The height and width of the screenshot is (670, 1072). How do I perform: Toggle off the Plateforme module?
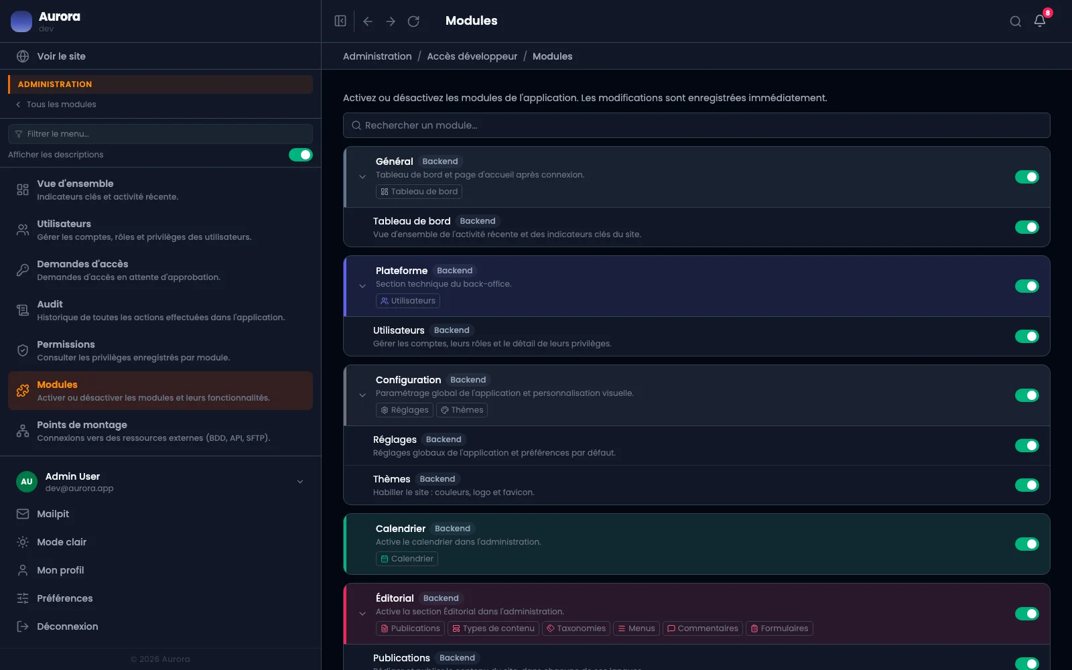point(1027,286)
